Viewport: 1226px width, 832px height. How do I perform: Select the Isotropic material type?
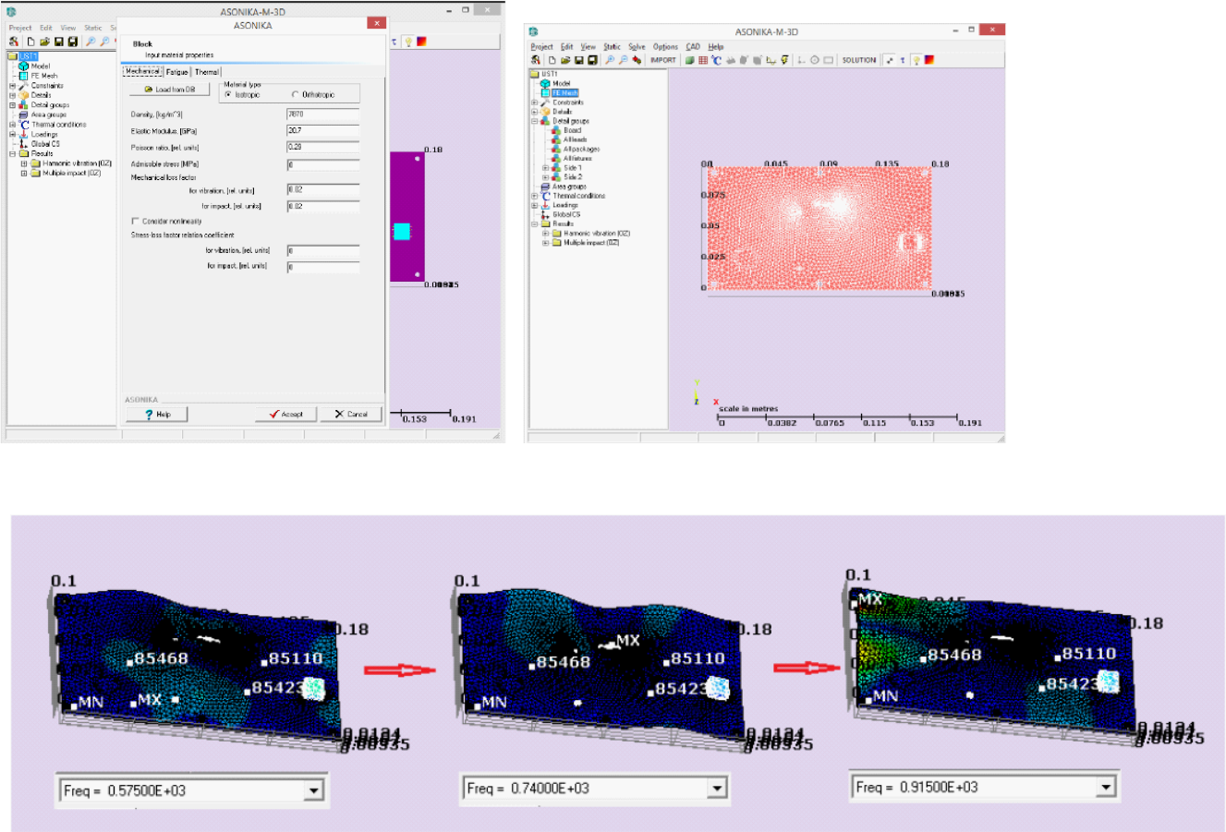[229, 94]
